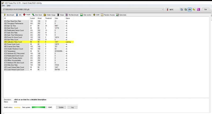Open the Help menu
212x114 pixels.
coord(9,6)
